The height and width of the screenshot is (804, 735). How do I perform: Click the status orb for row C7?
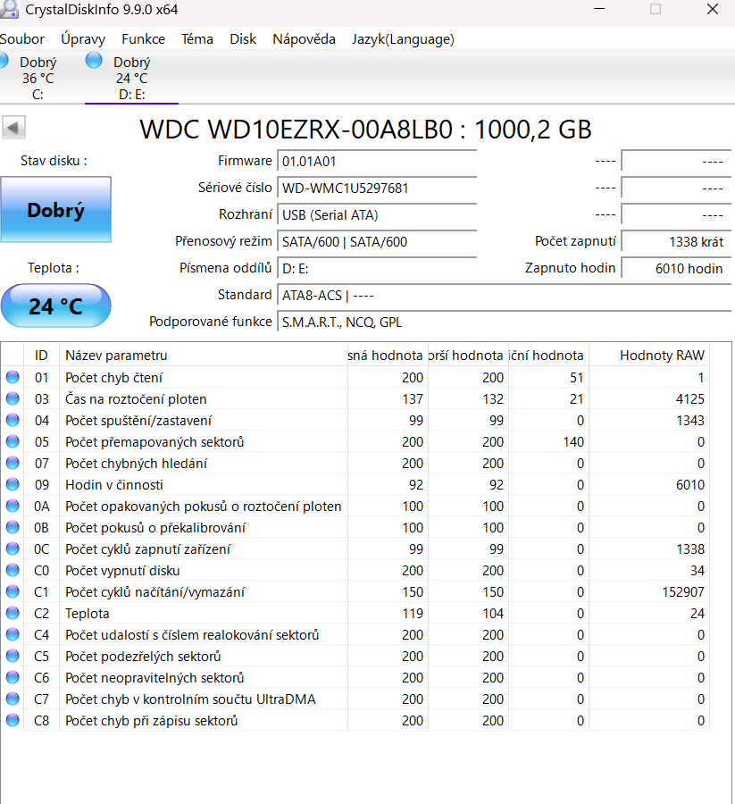(x=13, y=699)
